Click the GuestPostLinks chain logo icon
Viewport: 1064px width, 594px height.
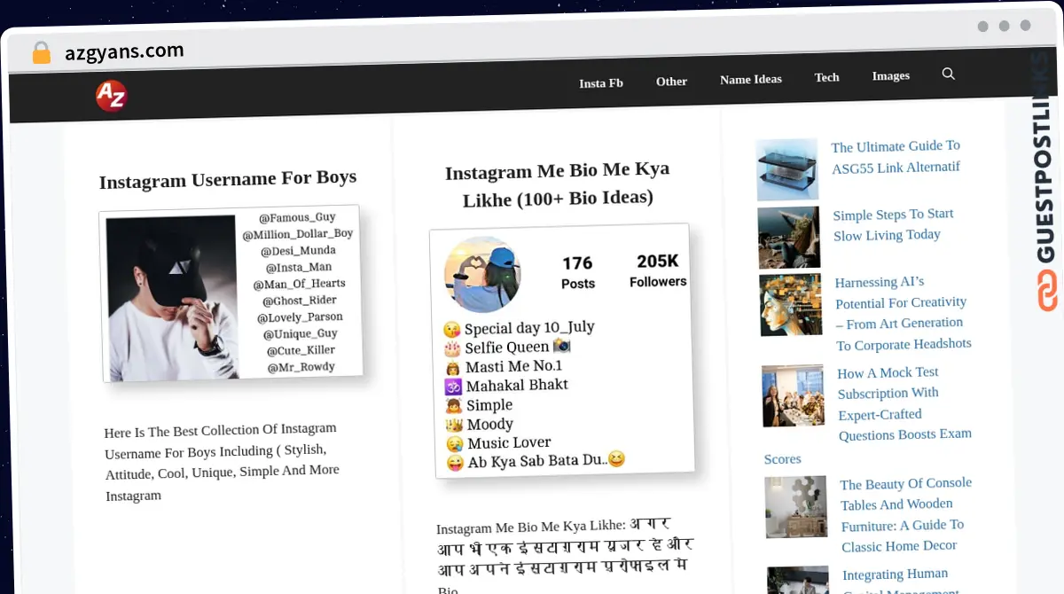[x=1048, y=292]
